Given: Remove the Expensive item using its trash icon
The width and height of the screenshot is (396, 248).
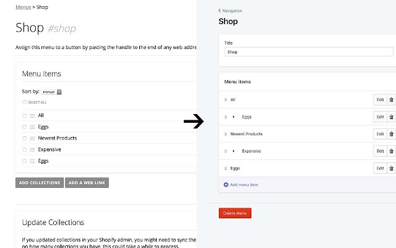Looking at the screenshot, I should pyautogui.click(x=391, y=151).
